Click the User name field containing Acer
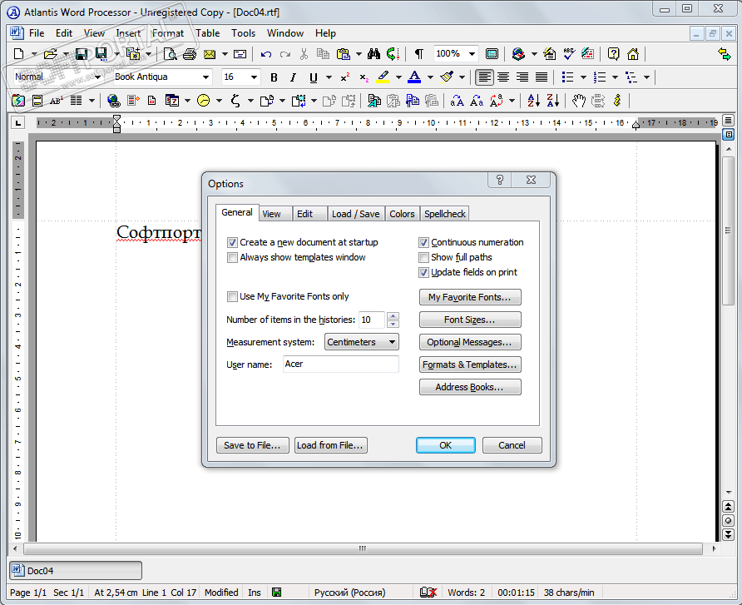742x605 pixels. 341,364
